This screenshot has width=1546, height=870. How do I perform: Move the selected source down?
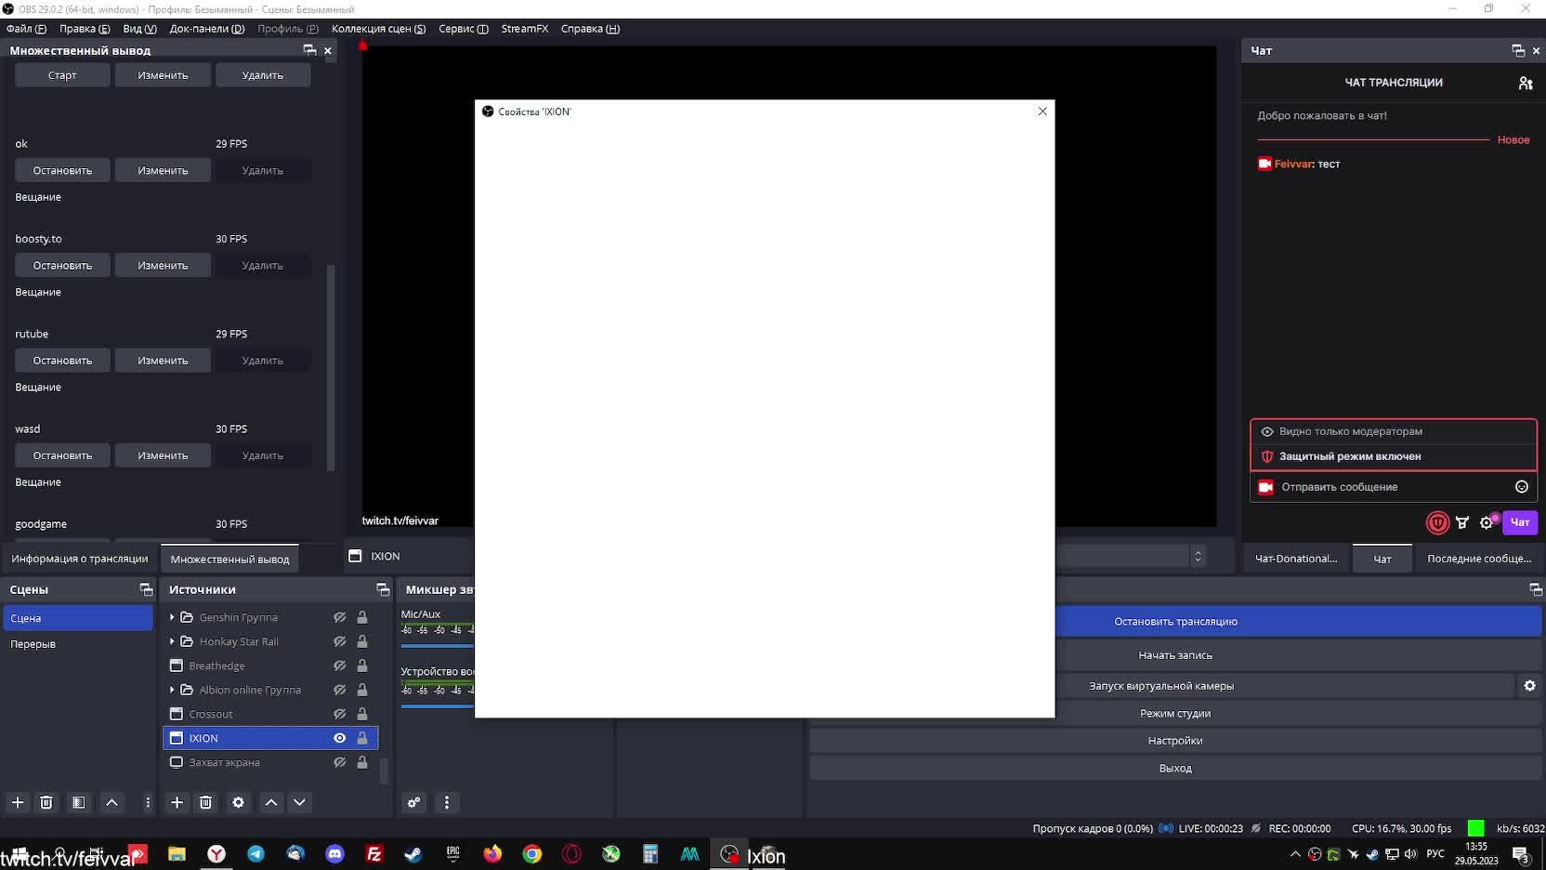pos(299,802)
